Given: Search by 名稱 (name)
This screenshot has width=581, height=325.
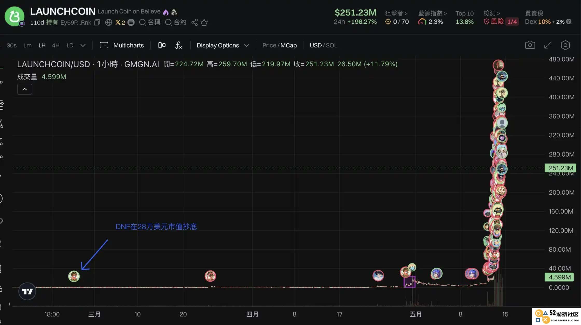Looking at the screenshot, I should click(x=150, y=23).
